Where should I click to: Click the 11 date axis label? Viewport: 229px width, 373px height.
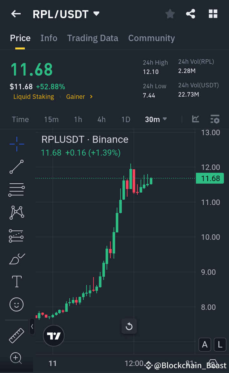[53, 363]
